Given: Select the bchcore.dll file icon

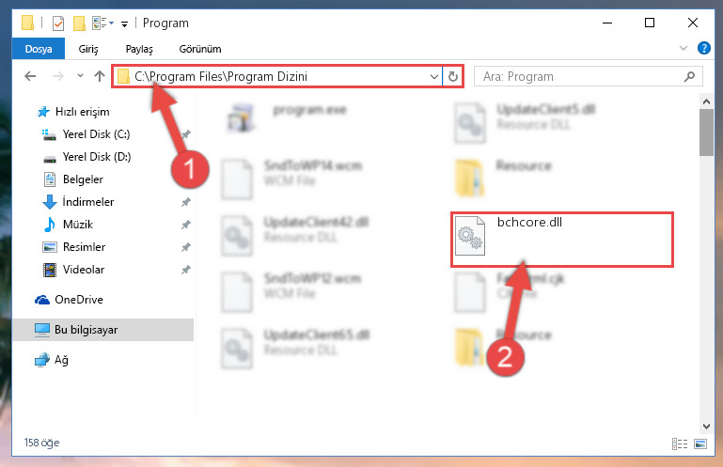Looking at the screenshot, I should 470,236.
